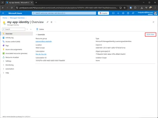Click the West Europe location value
This screenshot has height=118, width=158.
coord(40,48)
